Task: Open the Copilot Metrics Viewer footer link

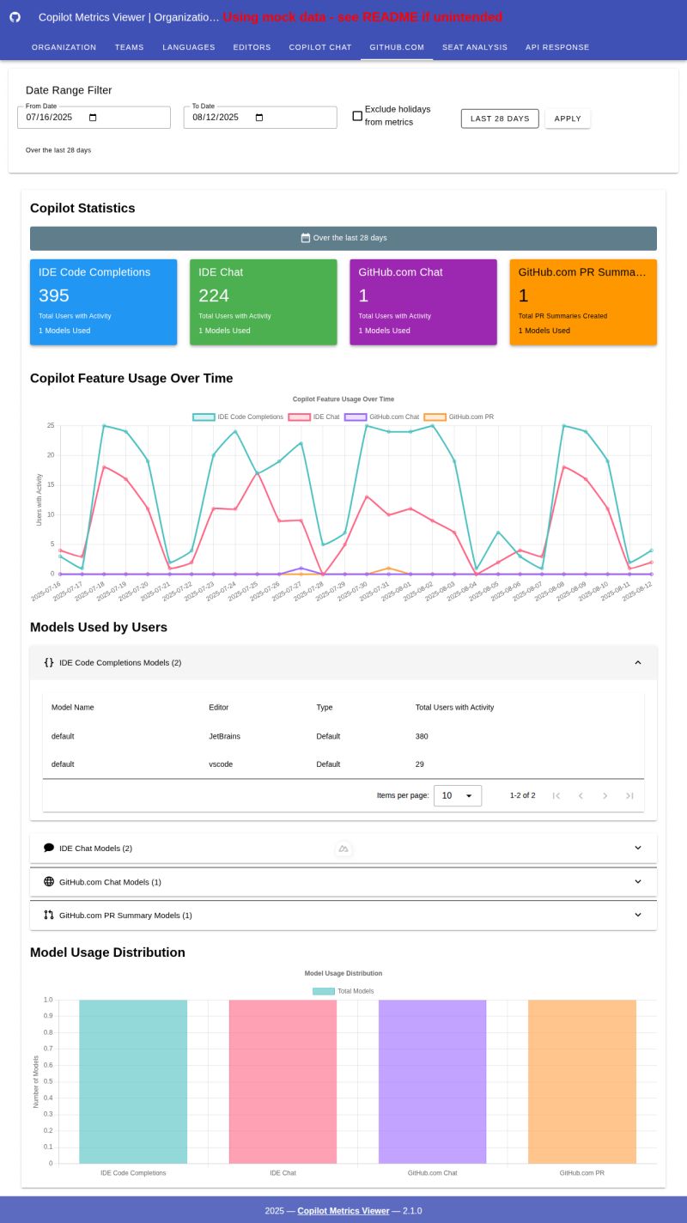Action: coord(343,1210)
